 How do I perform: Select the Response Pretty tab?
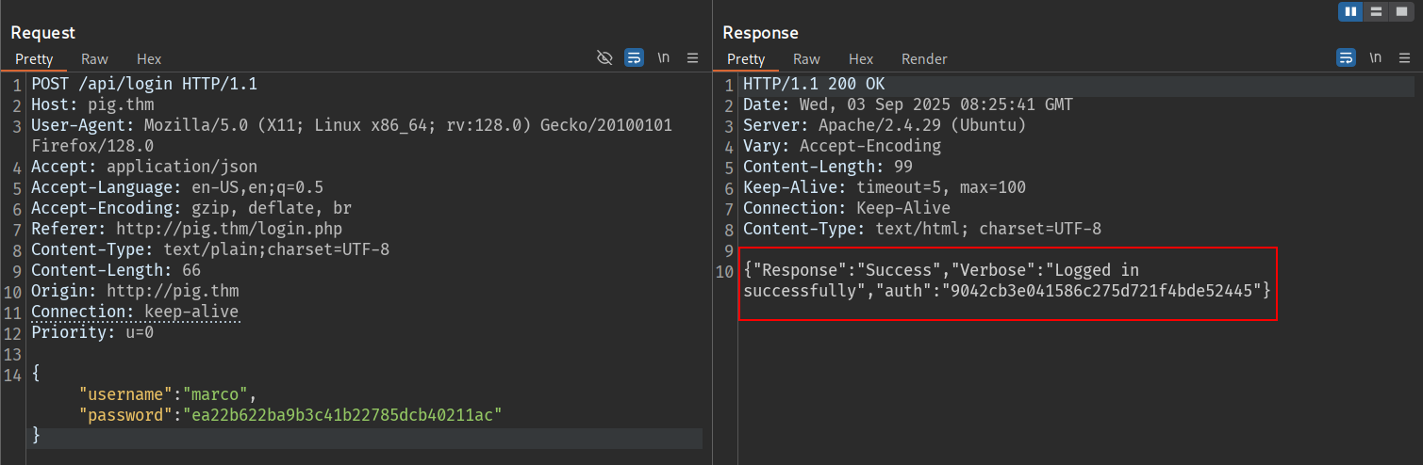[x=746, y=58]
